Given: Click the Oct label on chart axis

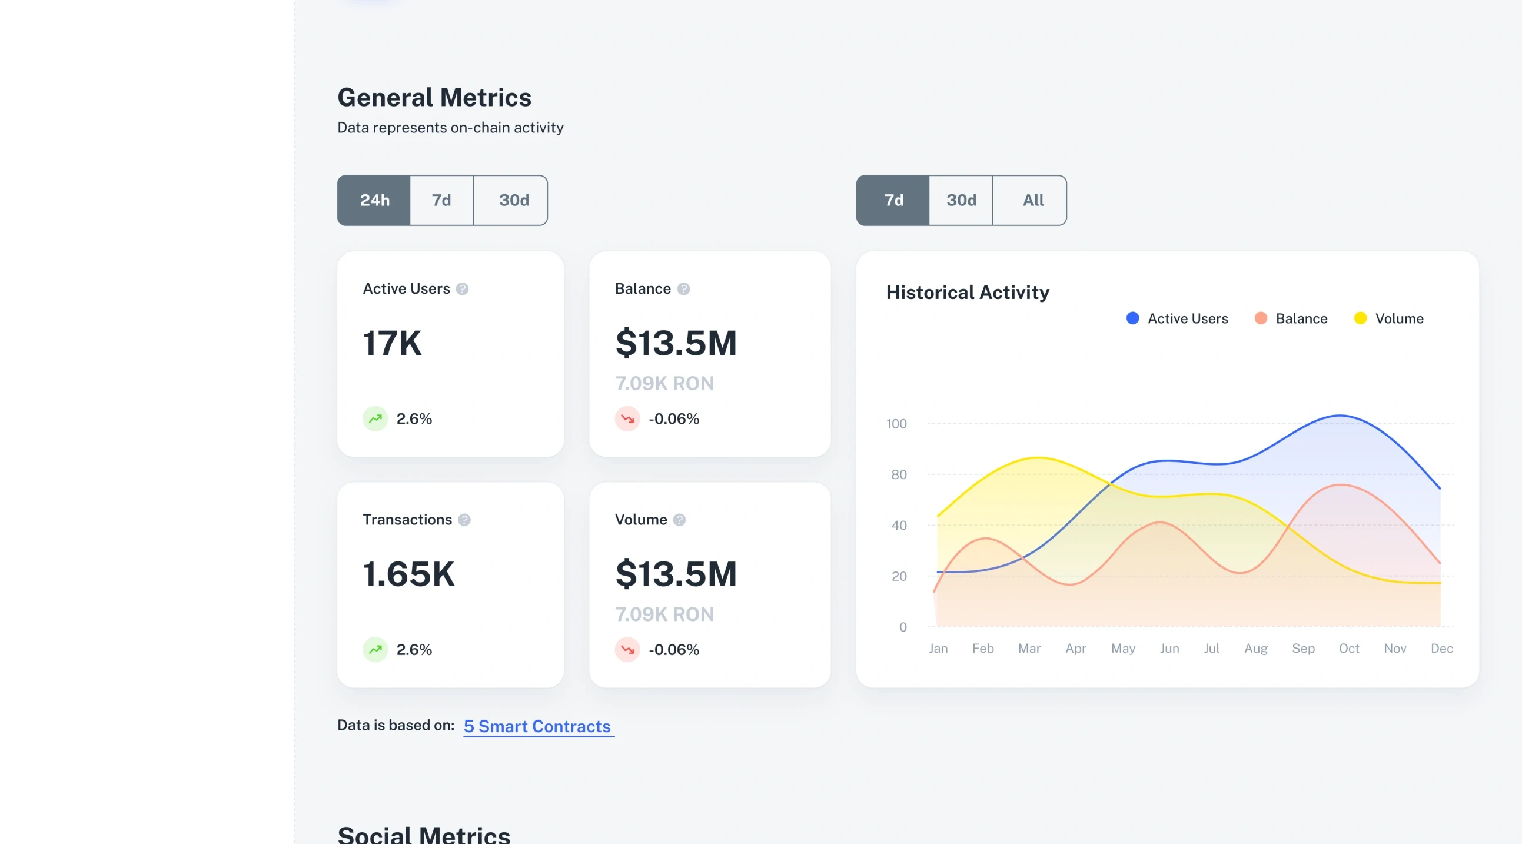Looking at the screenshot, I should [x=1349, y=649].
